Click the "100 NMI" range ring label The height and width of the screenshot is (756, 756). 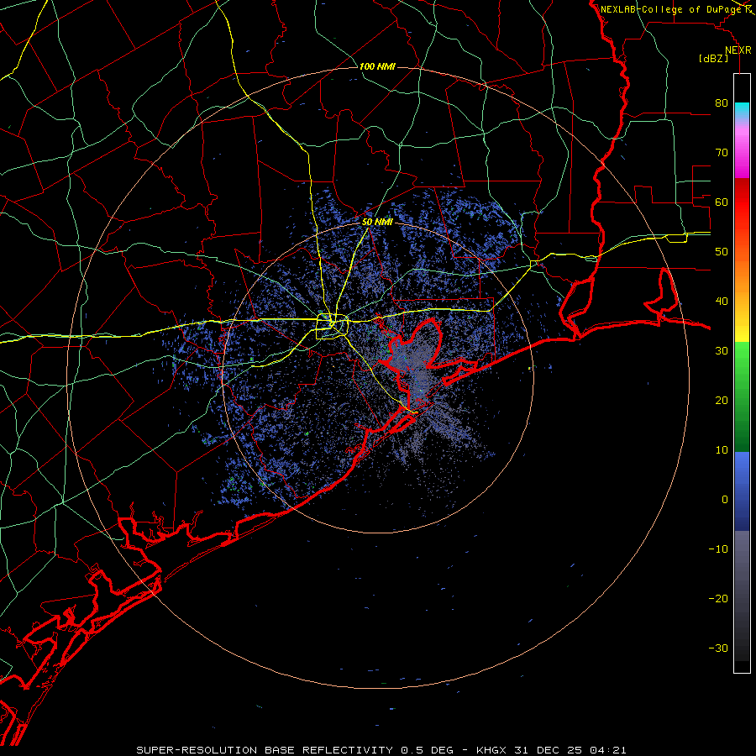[377, 66]
